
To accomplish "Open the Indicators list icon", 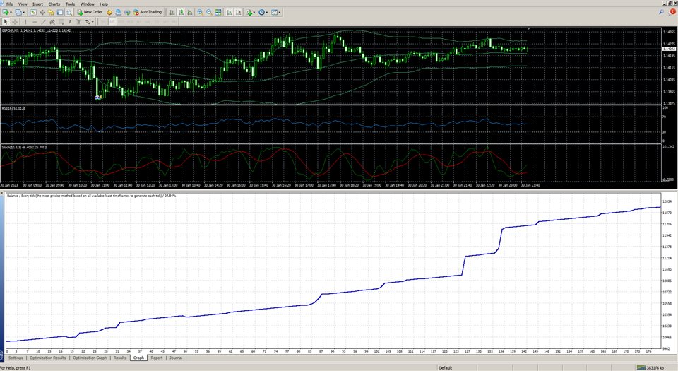I will pyautogui.click(x=249, y=12).
